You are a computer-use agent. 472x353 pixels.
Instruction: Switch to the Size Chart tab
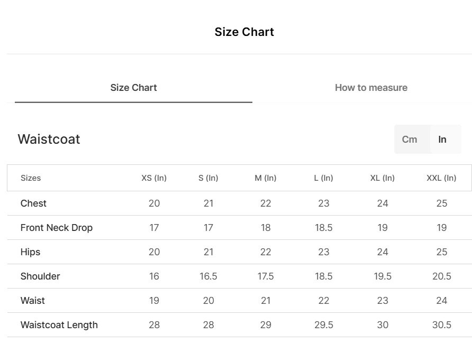(133, 88)
